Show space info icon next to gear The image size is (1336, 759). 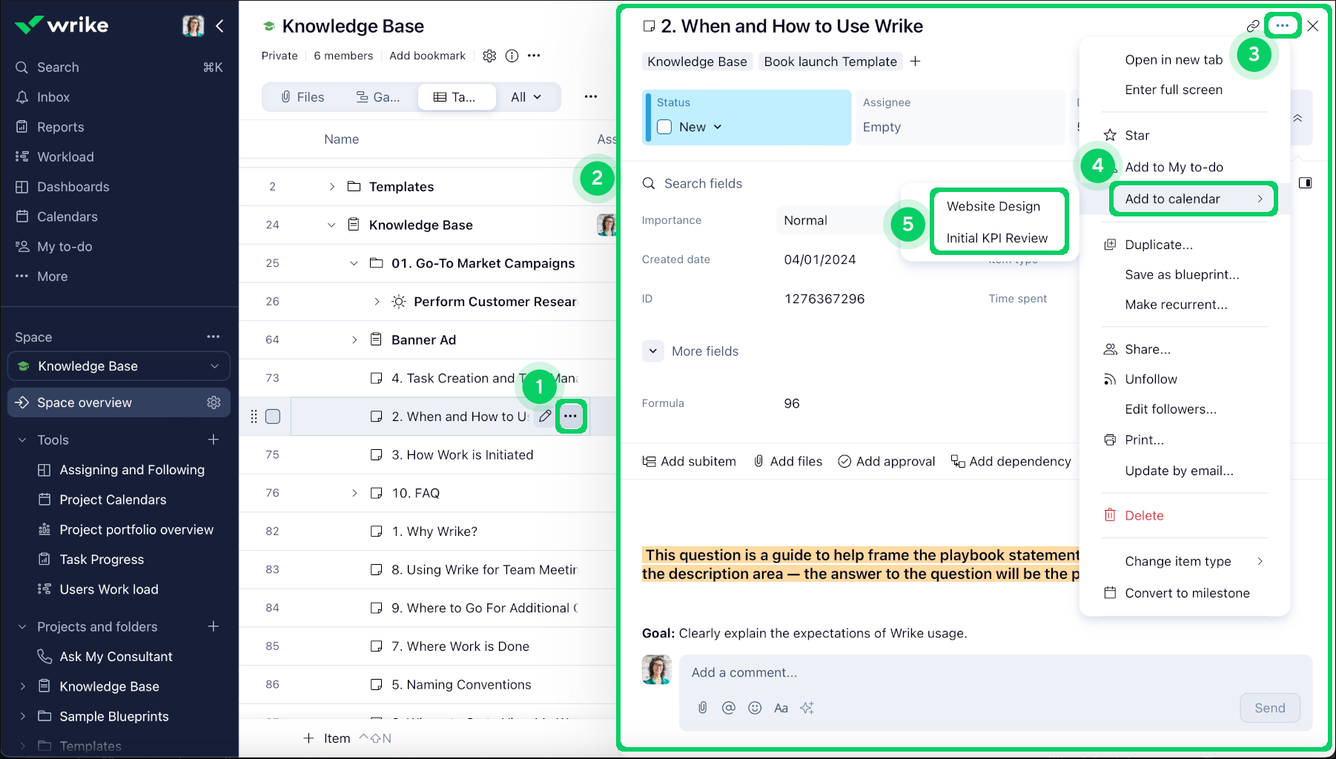pyautogui.click(x=512, y=56)
